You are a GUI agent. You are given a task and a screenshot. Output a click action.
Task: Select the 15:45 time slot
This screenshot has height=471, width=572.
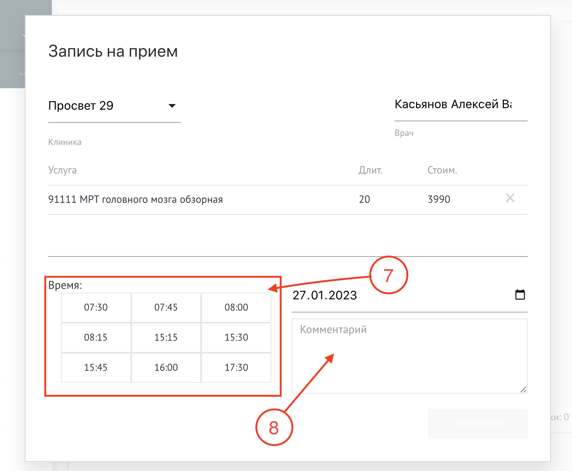click(x=96, y=368)
